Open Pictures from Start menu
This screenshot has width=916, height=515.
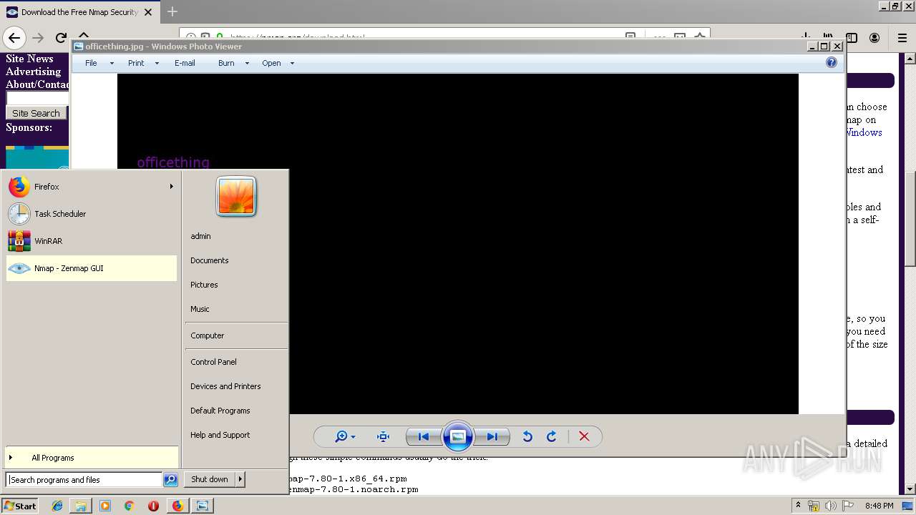coord(204,285)
